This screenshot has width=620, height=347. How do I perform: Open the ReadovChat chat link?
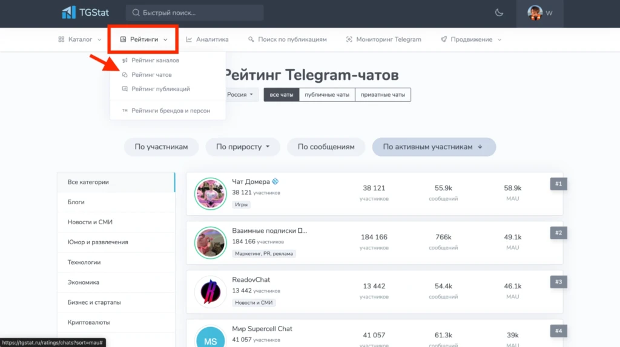coord(251,279)
